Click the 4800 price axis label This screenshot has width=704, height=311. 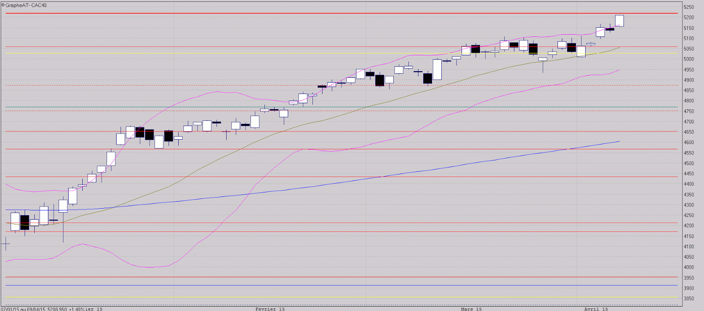click(689, 101)
